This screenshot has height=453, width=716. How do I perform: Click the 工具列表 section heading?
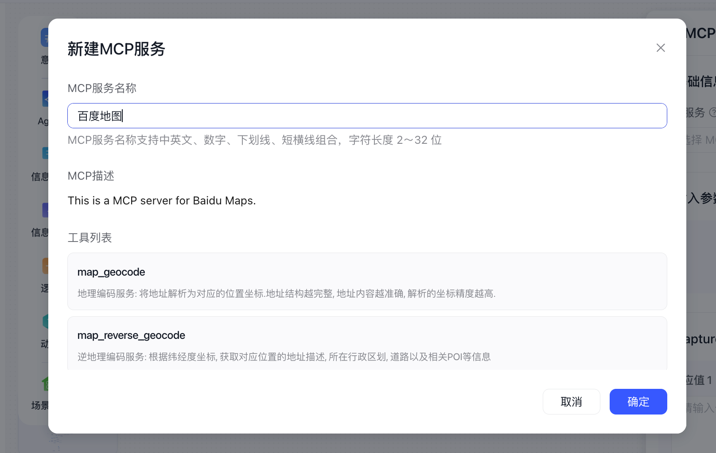point(89,238)
